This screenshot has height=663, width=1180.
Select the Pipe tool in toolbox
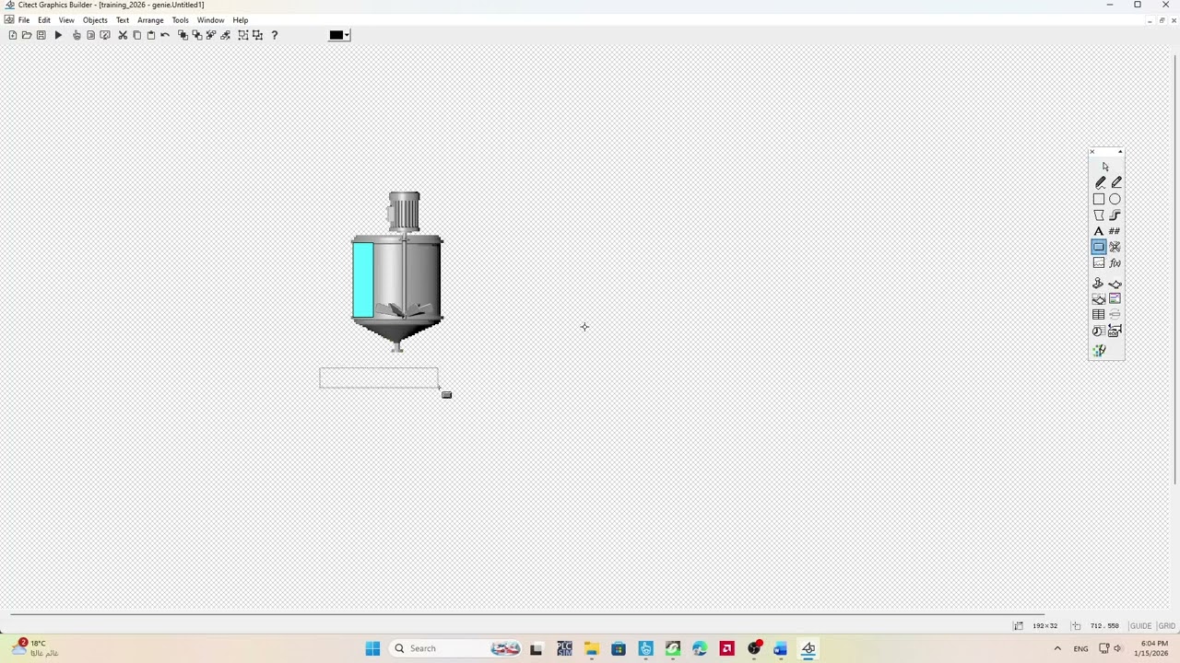point(1115,215)
